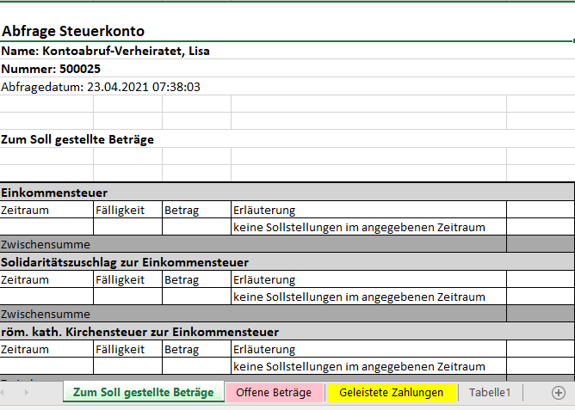Select Betrag header under Kirchensteuer
Viewport: 575px width, 410px height.
pyautogui.click(x=196, y=349)
